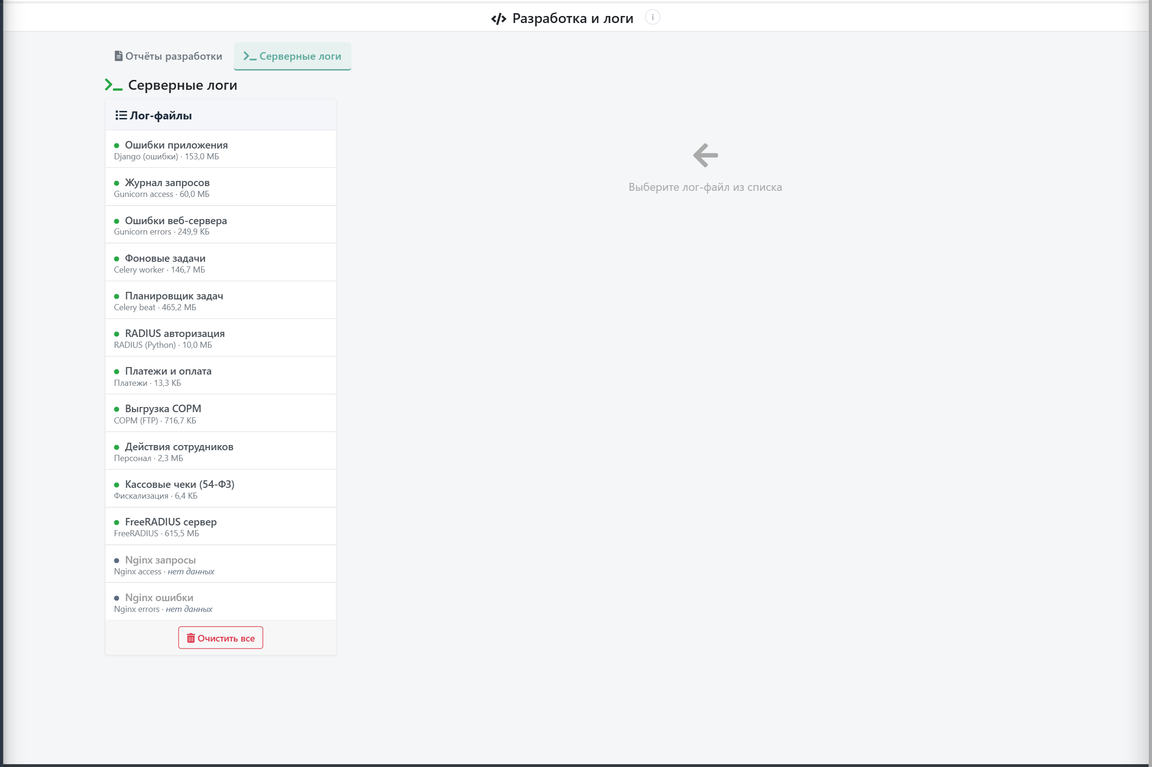Switch to the Серверные логи tab
Viewport: 1152px width, 767px height.
[x=292, y=56]
